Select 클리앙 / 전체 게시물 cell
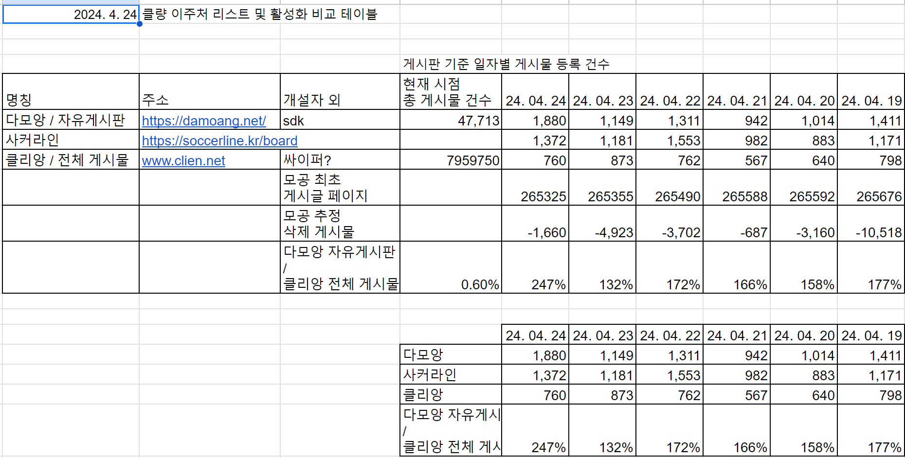 [71, 159]
